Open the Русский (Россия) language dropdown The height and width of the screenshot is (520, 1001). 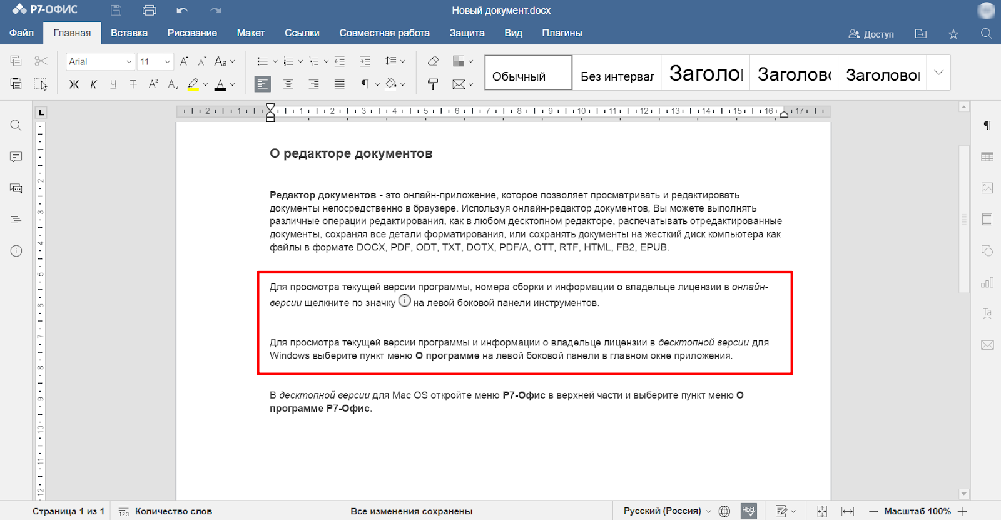(667, 511)
